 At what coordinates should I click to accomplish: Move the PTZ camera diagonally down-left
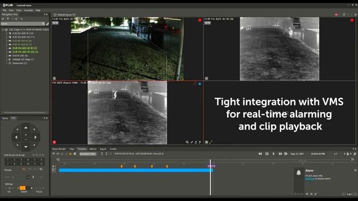(x=17, y=145)
